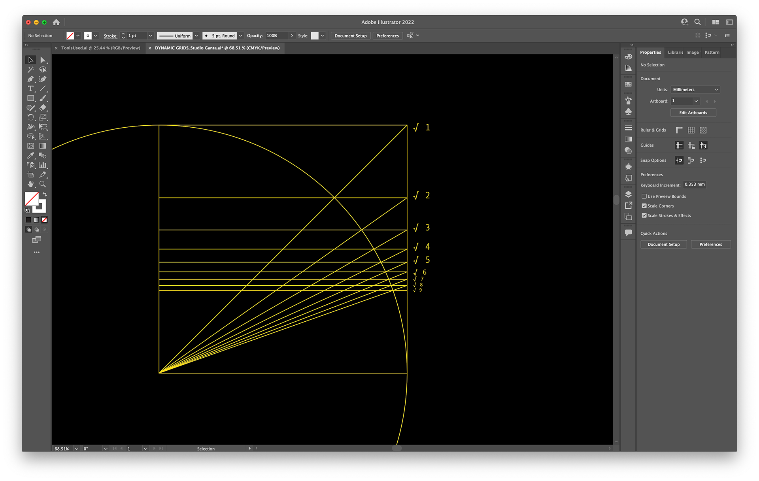This screenshot has height=481, width=759.
Task: Disable Scale Strokes & Effects
Action: click(x=644, y=215)
